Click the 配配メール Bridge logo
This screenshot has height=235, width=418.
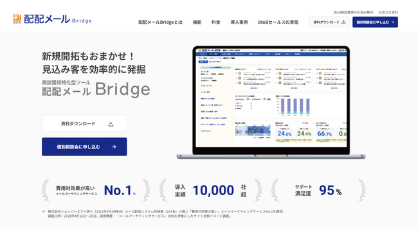[x=52, y=19]
